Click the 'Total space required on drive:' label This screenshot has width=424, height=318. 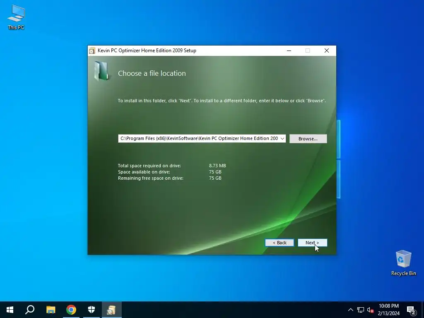click(149, 166)
